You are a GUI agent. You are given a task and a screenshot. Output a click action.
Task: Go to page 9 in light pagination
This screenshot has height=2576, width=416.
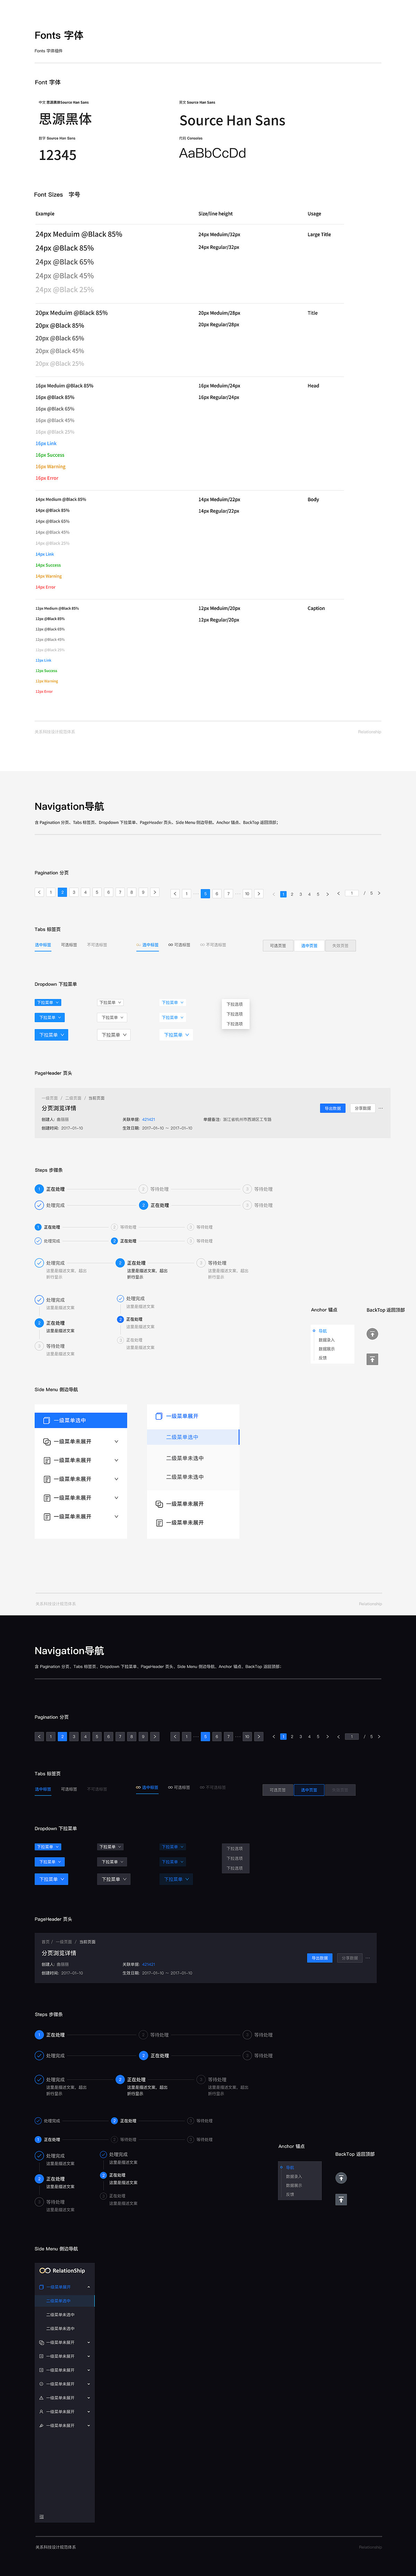pyautogui.click(x=143, y=892)
